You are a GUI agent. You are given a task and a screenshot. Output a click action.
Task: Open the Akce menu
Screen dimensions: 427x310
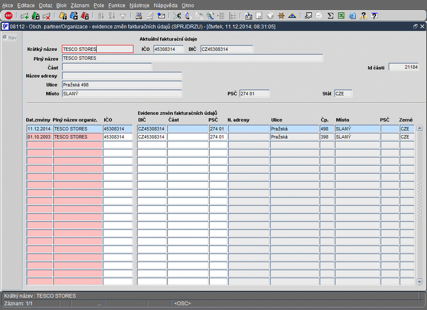7,5
